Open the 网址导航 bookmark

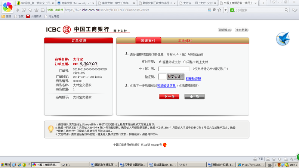(x=52, y=16)
